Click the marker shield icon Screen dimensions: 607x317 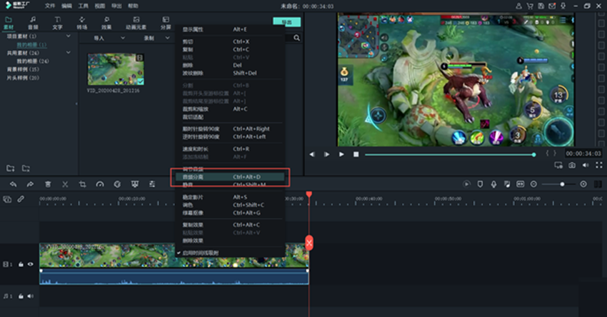[x=480, y=184]
